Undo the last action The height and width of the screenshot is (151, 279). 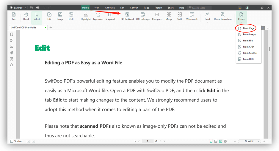[44, 8]
